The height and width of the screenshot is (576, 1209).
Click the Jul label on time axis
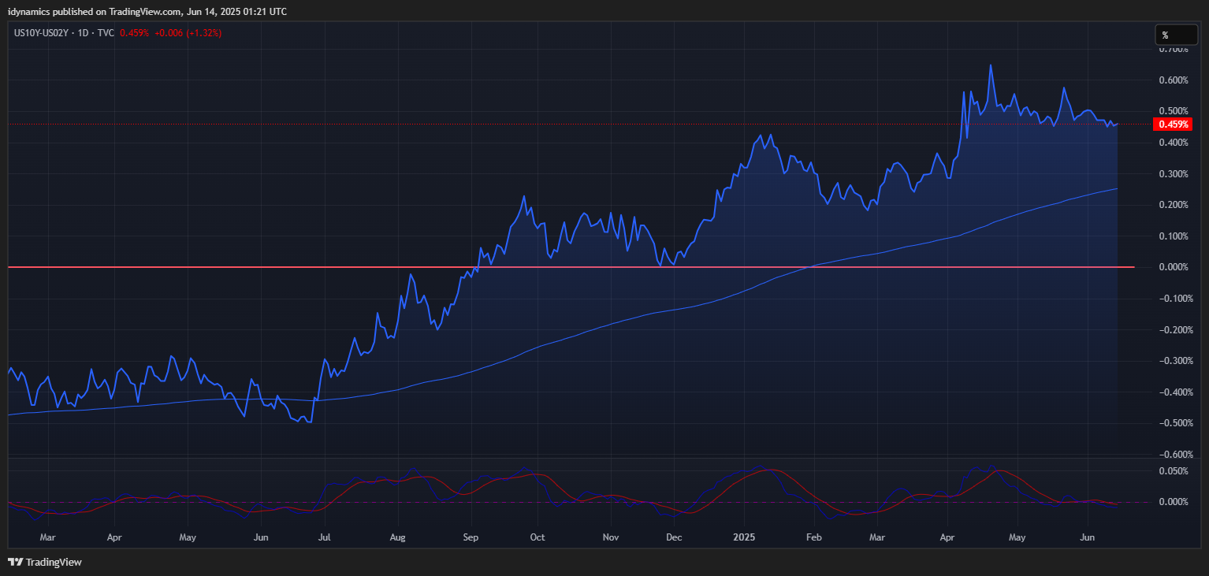324,537
